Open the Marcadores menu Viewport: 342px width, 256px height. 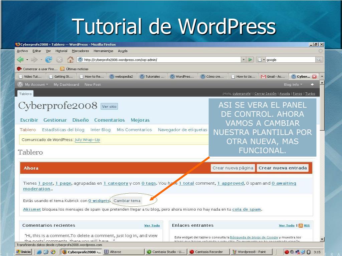pos(80,51)
